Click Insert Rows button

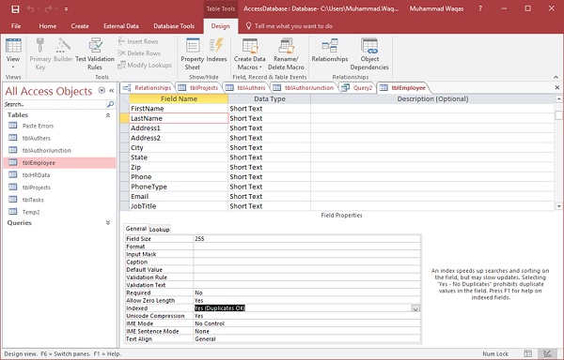(x=138, y=41)
